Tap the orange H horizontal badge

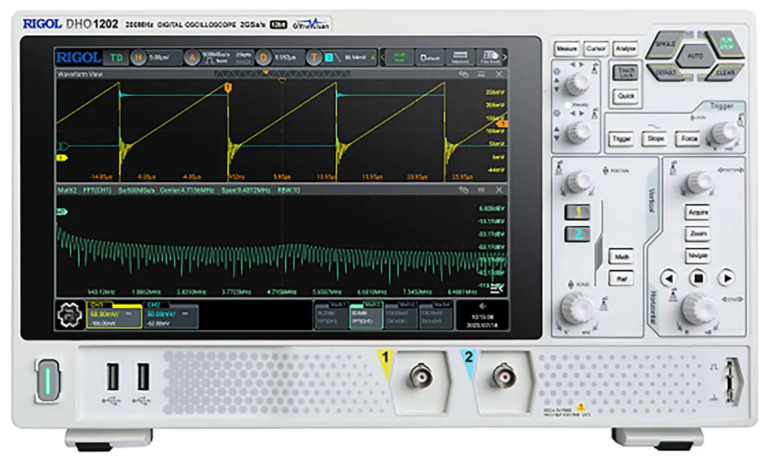tap(138, 57)
